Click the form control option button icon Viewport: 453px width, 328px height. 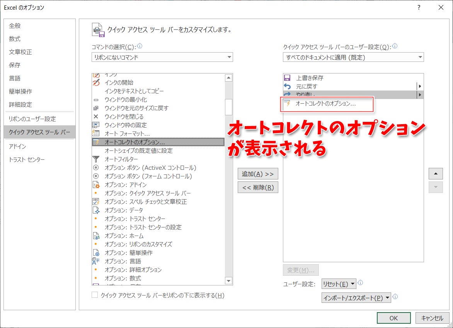pos(96,176)
